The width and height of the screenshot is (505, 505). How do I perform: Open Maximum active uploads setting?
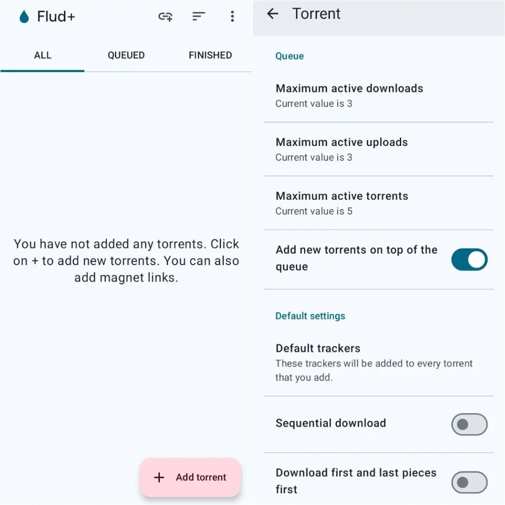coord(379,150)
